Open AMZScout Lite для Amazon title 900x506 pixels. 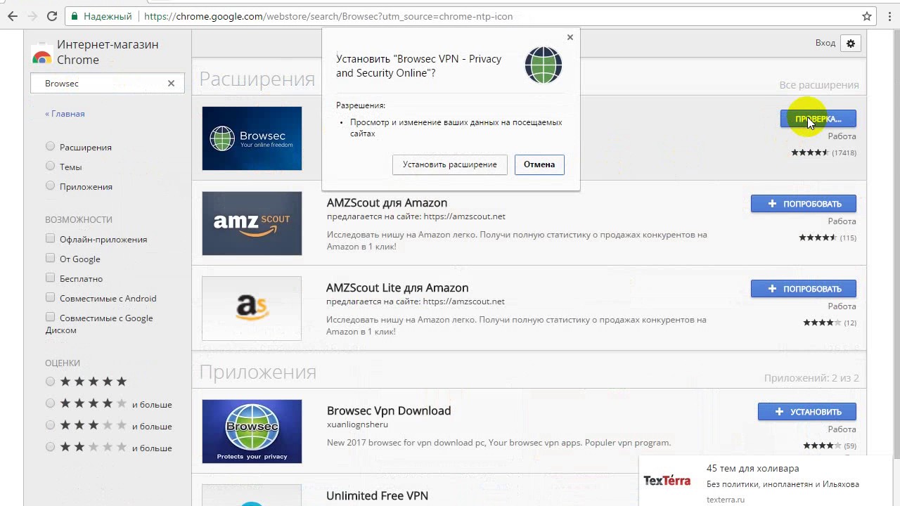pos(397,287)
